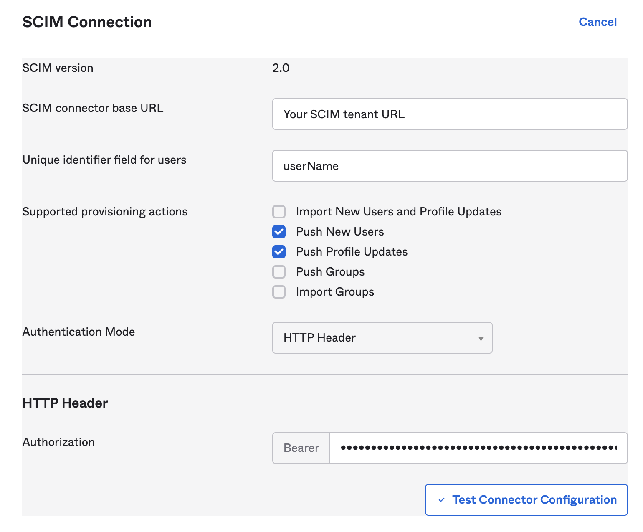Disable the Push Profile Updates checkbox
Screen dimensions: 643x532
pyautogui.click(x=279, y=252)
